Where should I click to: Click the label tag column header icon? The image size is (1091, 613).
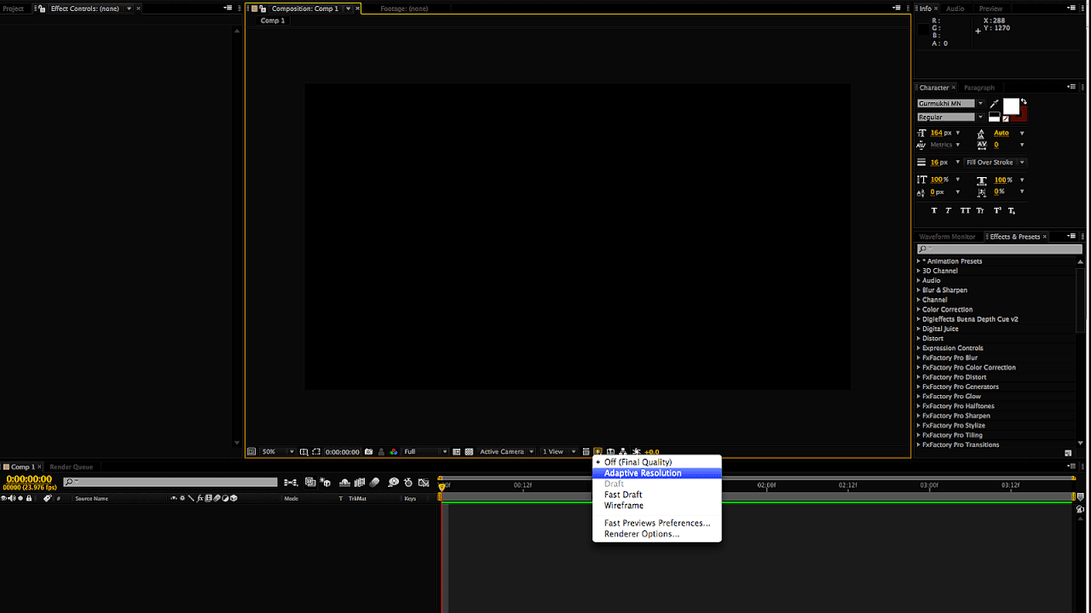pyautogui.click(x=47, y=498)
